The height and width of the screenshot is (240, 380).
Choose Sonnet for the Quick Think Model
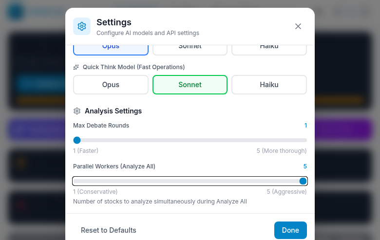coord(190,84)
